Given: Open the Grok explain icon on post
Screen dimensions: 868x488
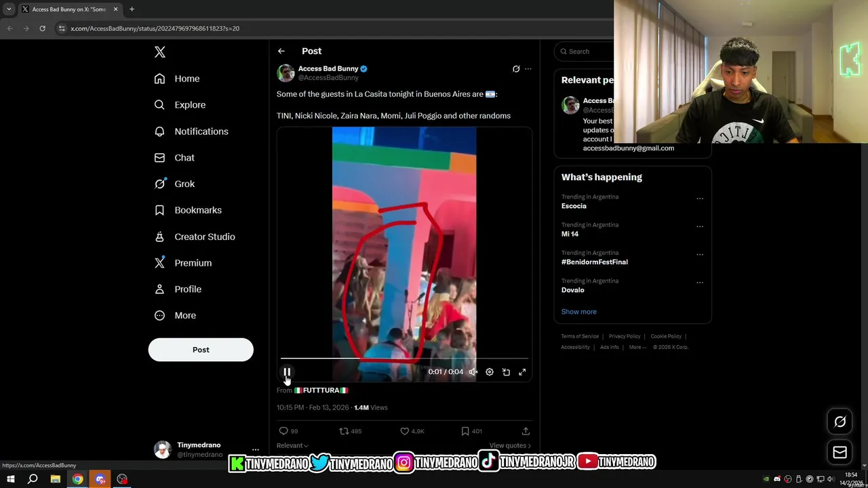Looking at the screenshot, I should [x=516, y=68].
